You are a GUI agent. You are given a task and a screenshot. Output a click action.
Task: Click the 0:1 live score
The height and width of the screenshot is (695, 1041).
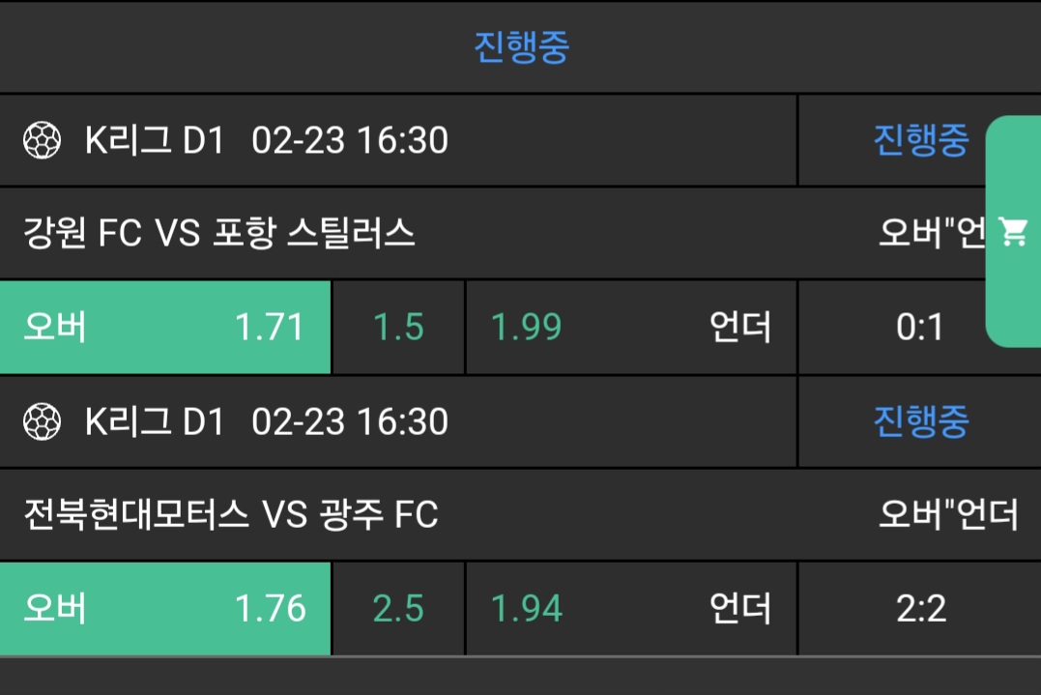919,329
